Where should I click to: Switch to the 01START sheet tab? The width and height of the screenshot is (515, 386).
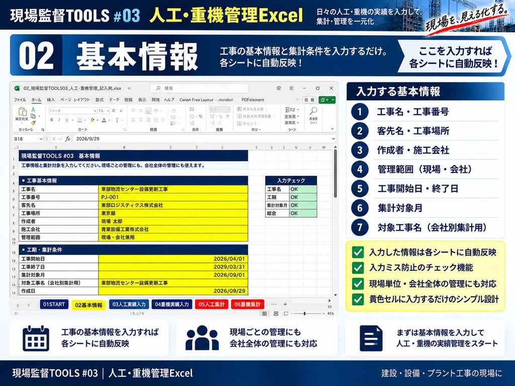click(x=54, y=304)
